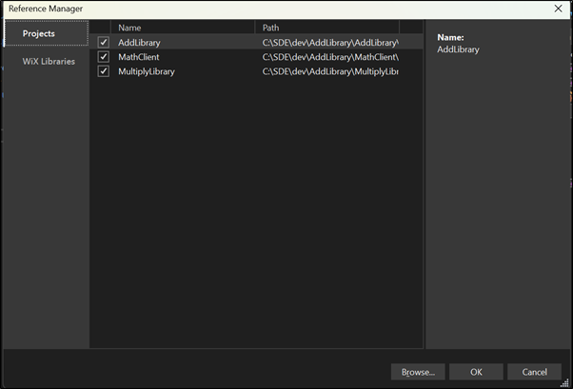
Task: Sort list by Name column header
Action: [183, 28]
